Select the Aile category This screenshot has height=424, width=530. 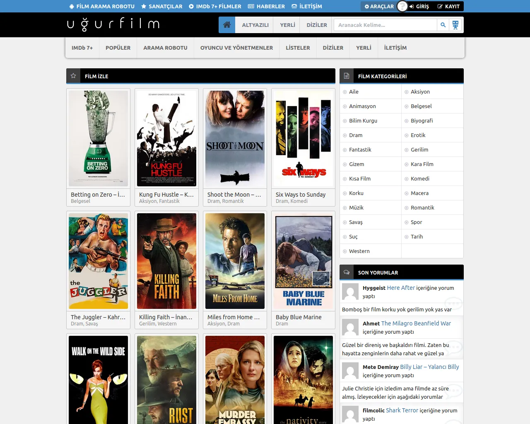[354, 92]
